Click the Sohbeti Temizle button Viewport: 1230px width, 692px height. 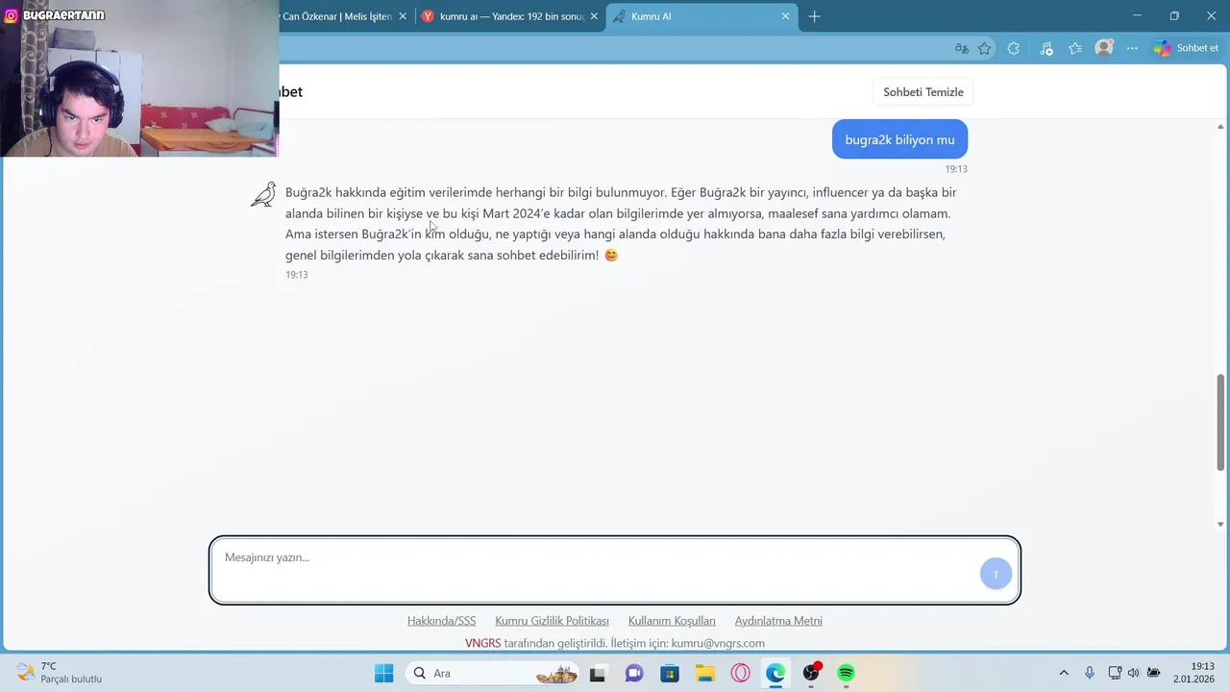pyautogui.click(x=923, y=92)
